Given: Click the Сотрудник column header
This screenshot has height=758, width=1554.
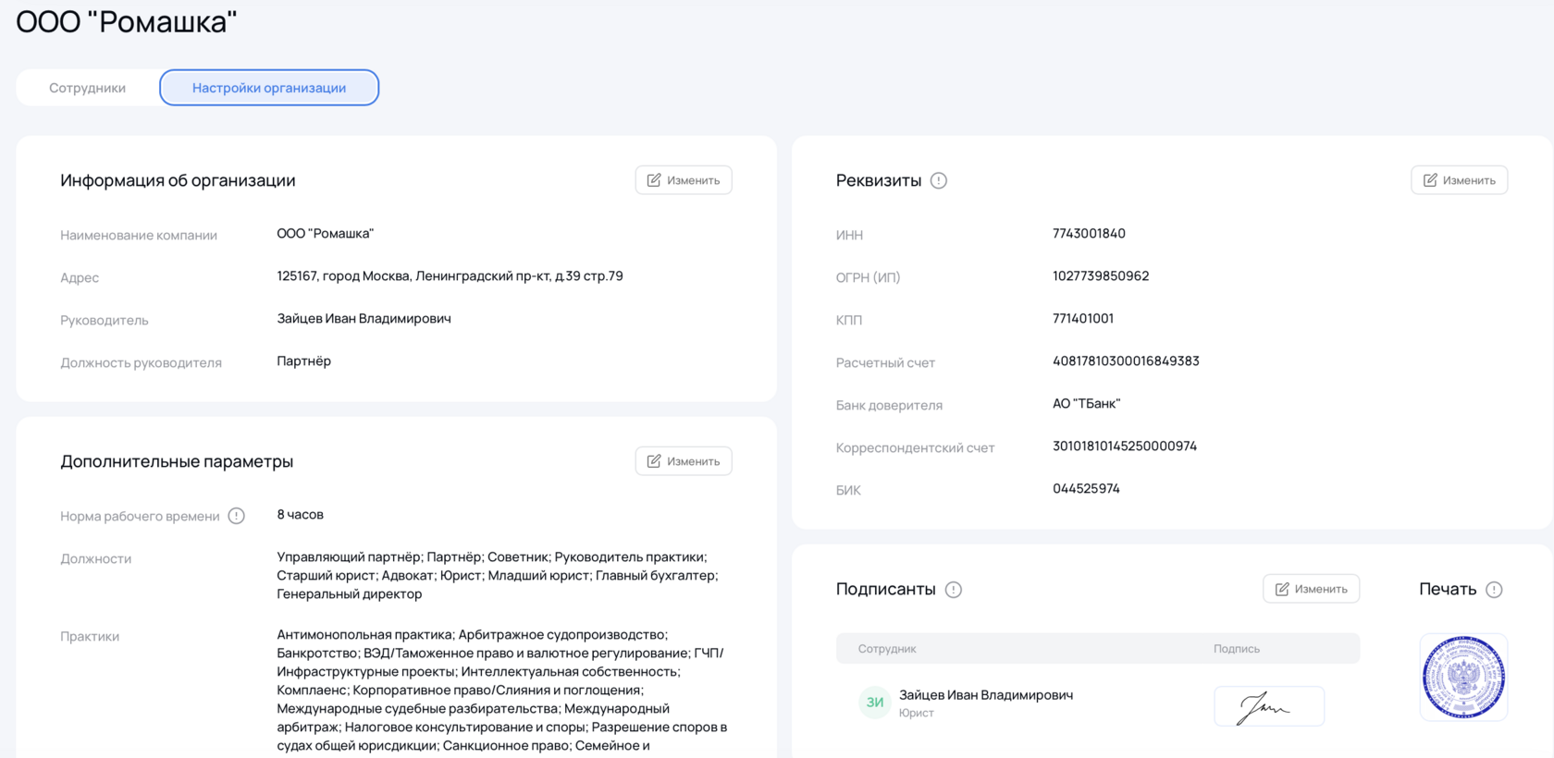Looking at the screenshot, I should tap(887, 649).
